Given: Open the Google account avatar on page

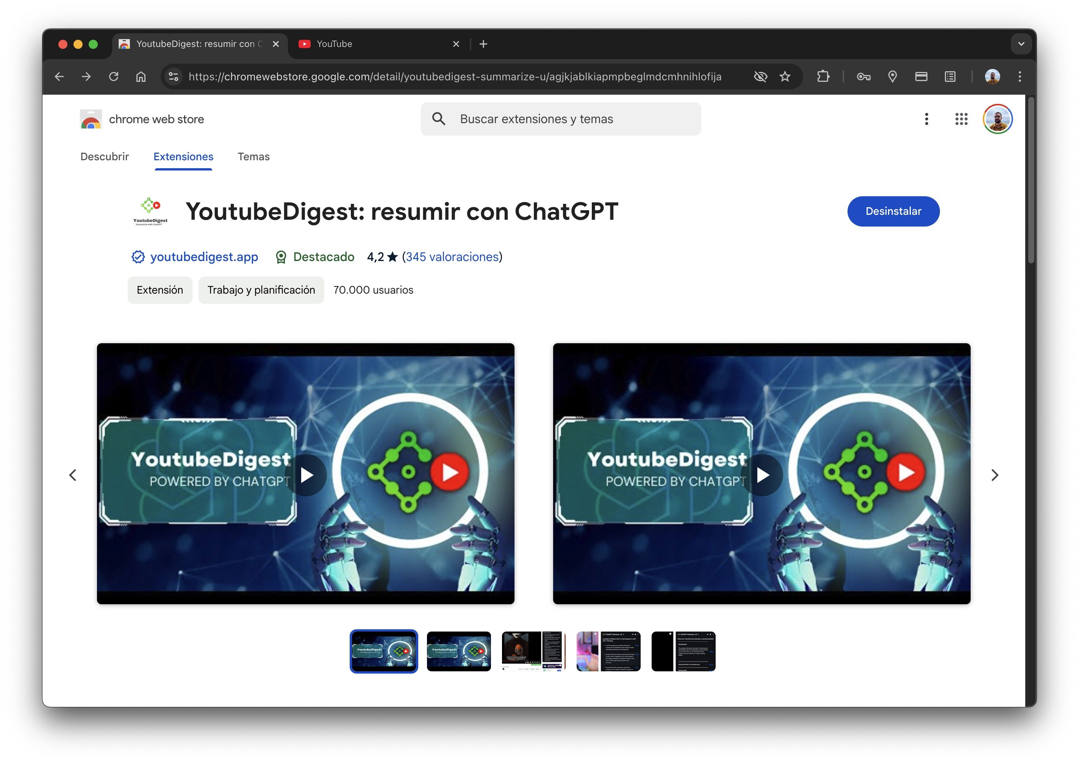Looking at the screenshot, I should [998, 119].
